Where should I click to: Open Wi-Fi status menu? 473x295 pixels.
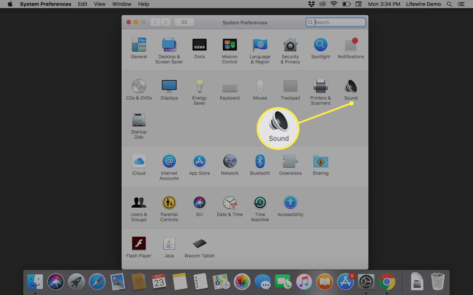click(334, 4)
